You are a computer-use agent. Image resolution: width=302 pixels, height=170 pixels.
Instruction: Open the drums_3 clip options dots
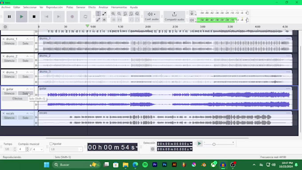pyautogui.click(x=288, y=72)
